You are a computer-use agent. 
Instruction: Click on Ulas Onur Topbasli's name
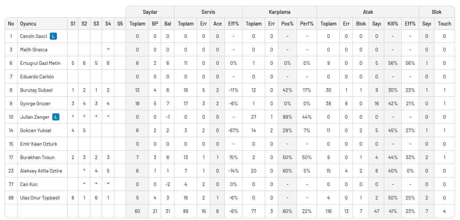40,198
